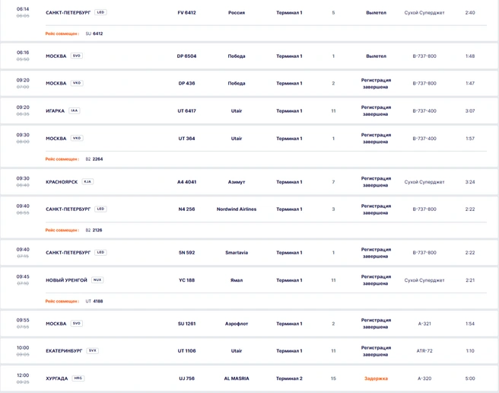Click the SVX badge beside Екатеринбург

92,350
